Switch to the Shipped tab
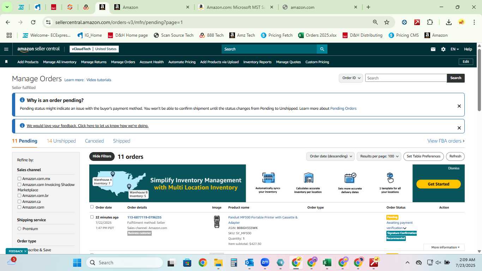 (x=122, y=141)
